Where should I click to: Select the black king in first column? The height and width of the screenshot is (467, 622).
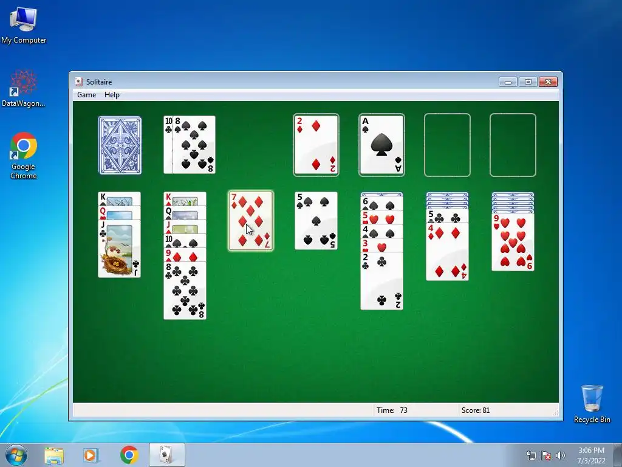point(120,199)
